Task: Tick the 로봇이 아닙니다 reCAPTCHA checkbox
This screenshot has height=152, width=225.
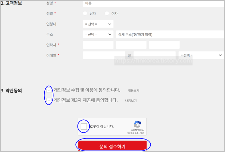Action: click(84, 126)
